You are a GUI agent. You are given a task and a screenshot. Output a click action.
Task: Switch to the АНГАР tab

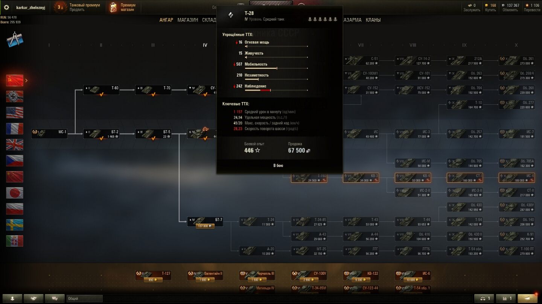(x=166, y=20)
